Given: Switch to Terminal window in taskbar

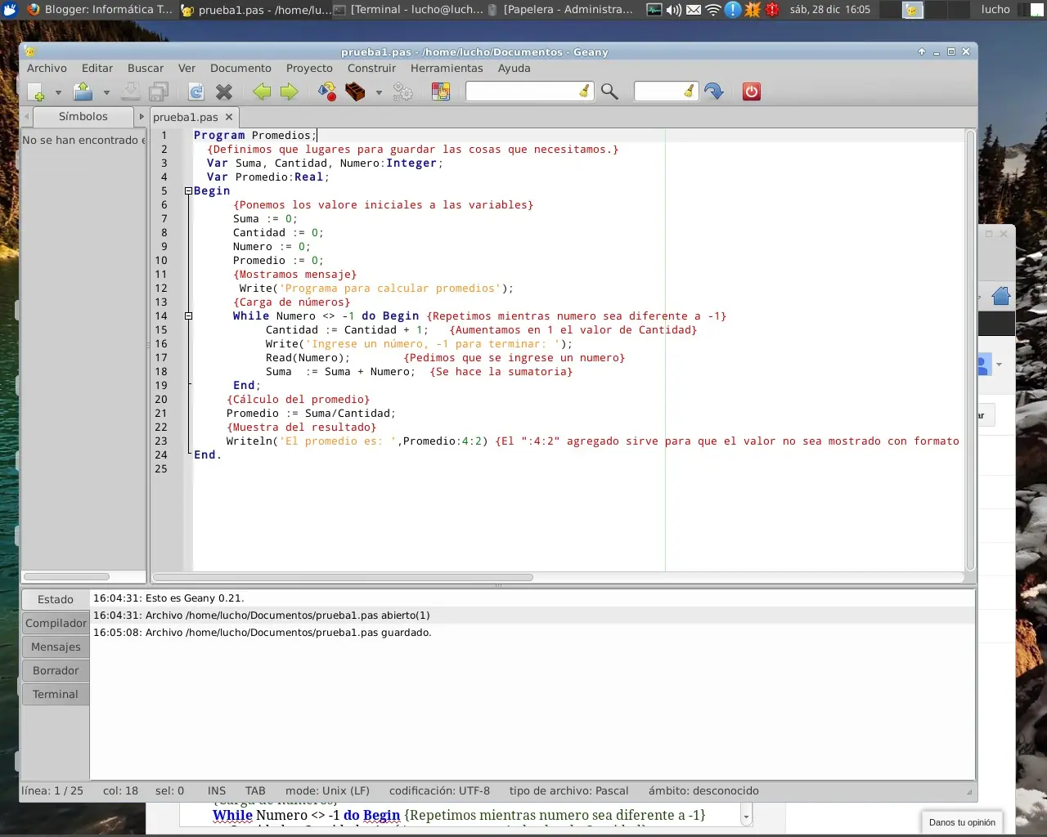Looking at the screenshot, I should point(409,10).
